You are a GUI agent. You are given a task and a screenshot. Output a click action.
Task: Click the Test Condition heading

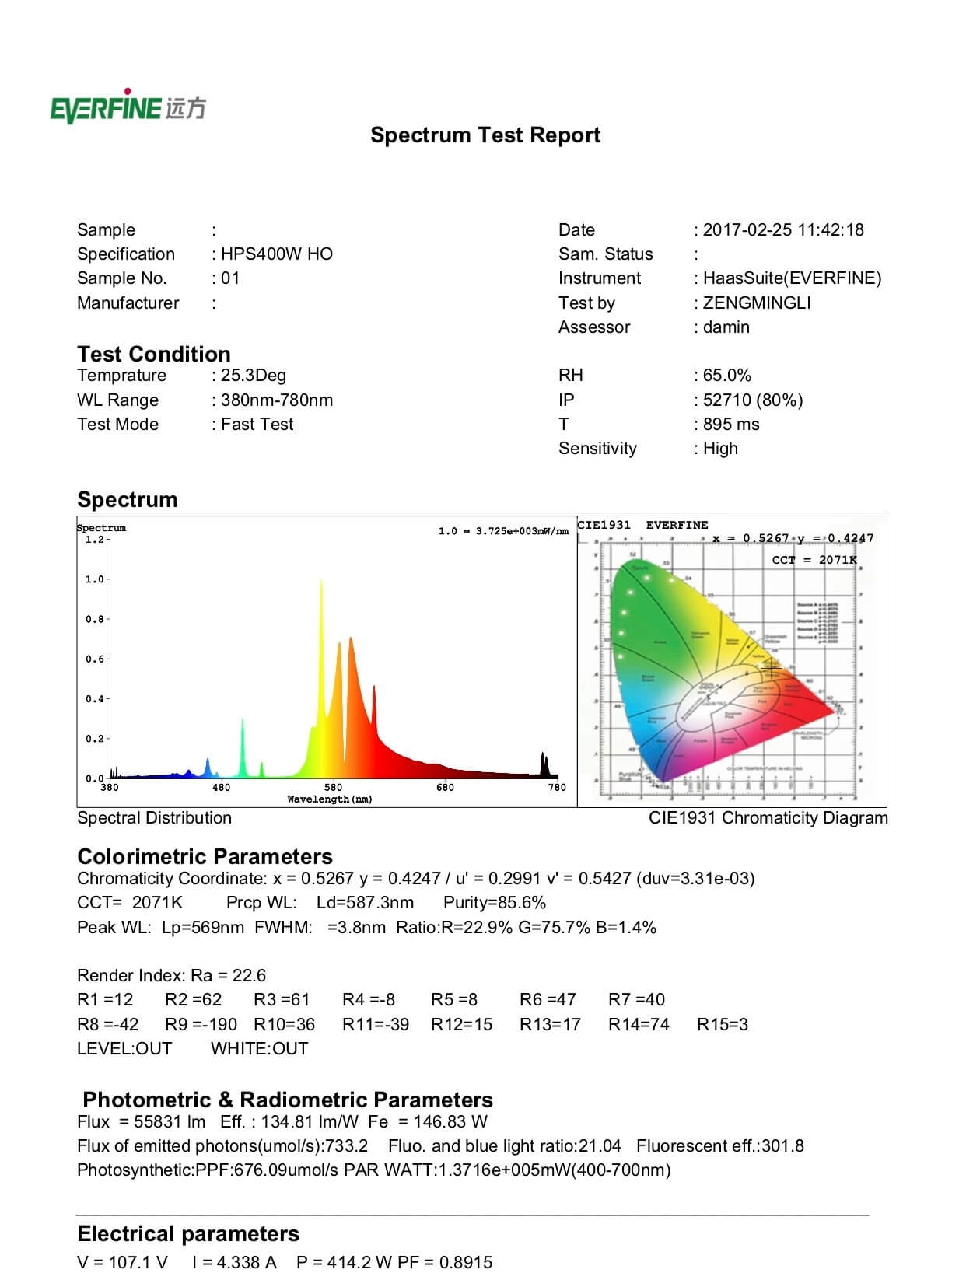pos(154,354)
